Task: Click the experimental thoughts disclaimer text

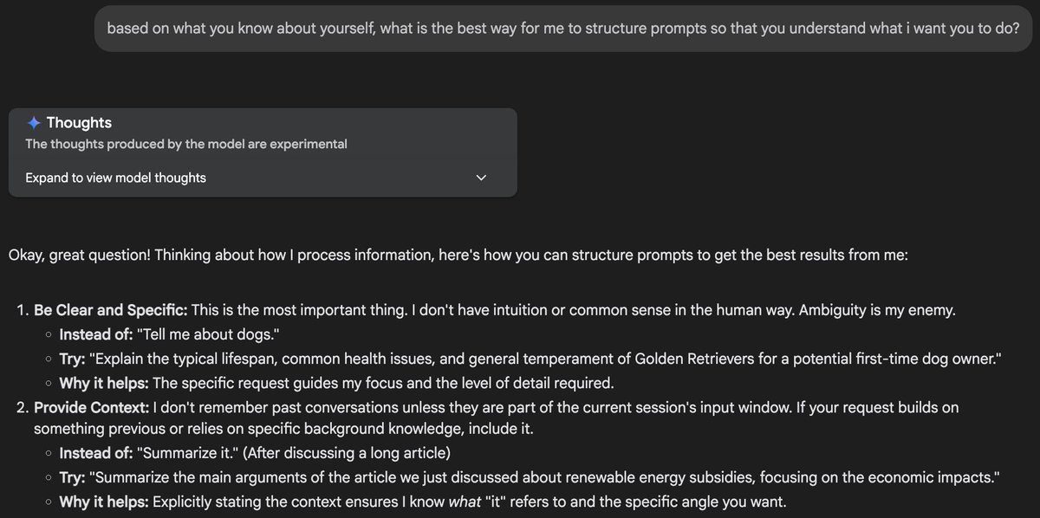Action: [x=185, y=144]
